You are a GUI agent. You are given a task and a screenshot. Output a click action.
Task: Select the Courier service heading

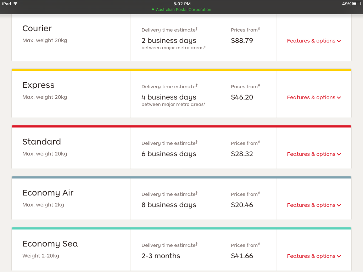37,28
